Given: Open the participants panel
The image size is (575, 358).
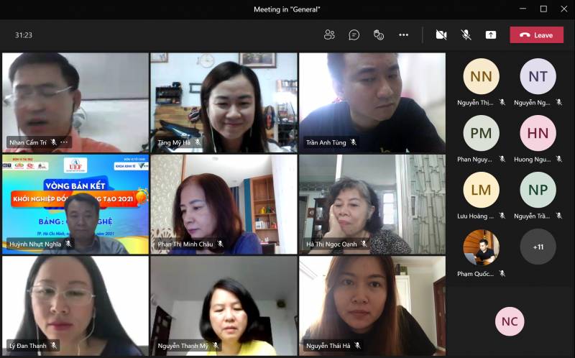Looking at the screenshot, I should tap(330, 35).
